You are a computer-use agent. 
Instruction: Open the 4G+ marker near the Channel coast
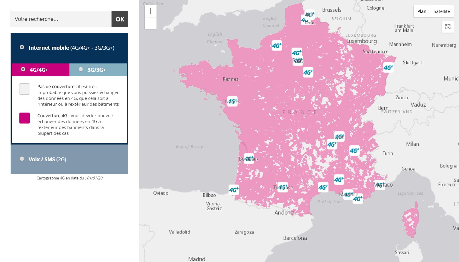click(277, 46)
